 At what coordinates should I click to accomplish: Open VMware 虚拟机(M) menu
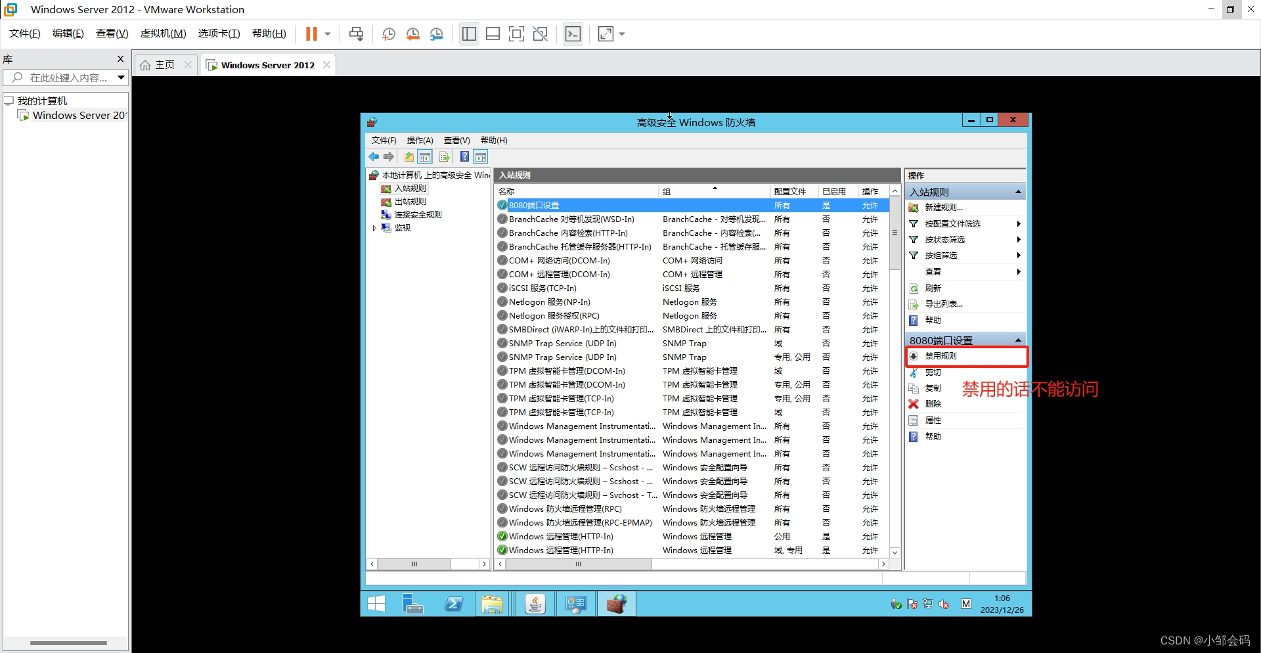pos(163,34)
